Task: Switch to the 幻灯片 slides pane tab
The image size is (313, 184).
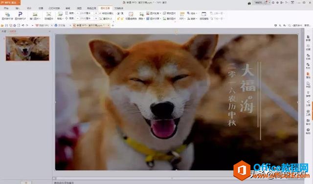Action: click(x=13, y=31)
